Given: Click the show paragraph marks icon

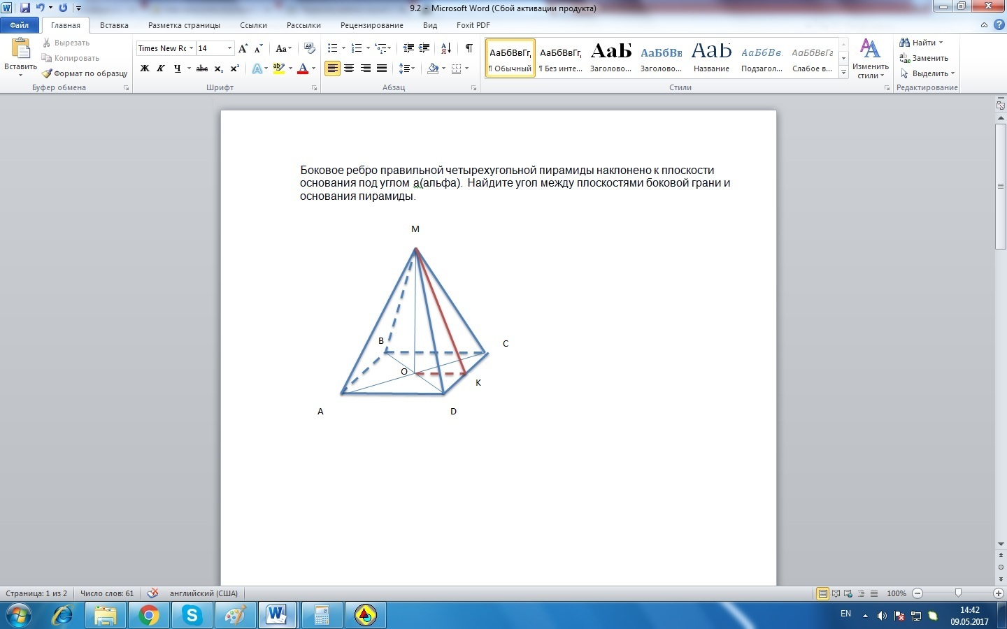Looking at the screenshot, I should (x=469, y=48).
